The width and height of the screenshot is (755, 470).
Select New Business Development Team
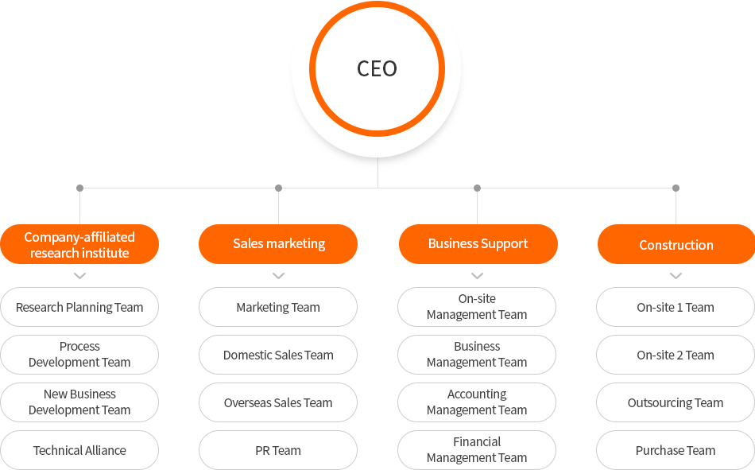click(79, 402)
